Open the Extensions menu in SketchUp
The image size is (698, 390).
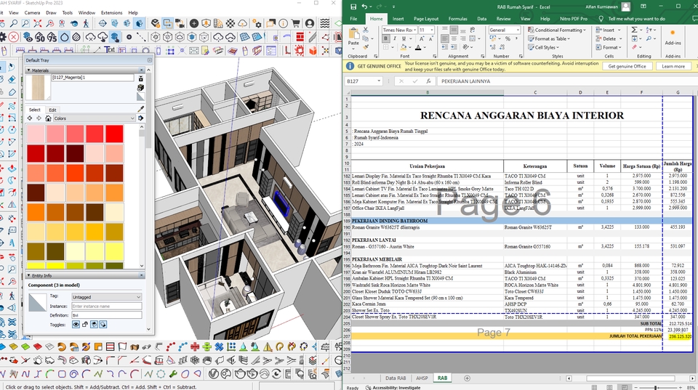(112, 12)
